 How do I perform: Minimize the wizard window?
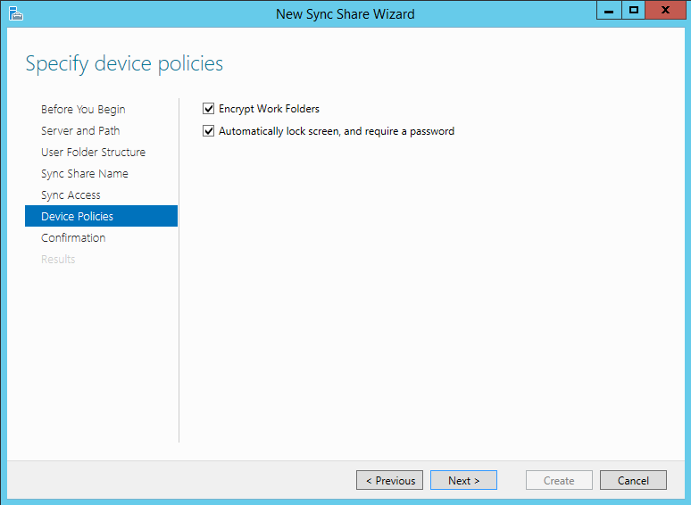[609, 10]
